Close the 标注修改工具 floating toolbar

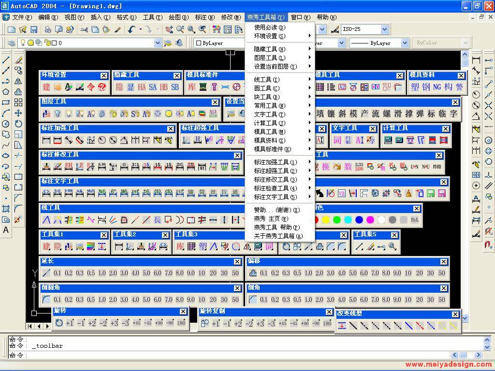tap(237, 155)
